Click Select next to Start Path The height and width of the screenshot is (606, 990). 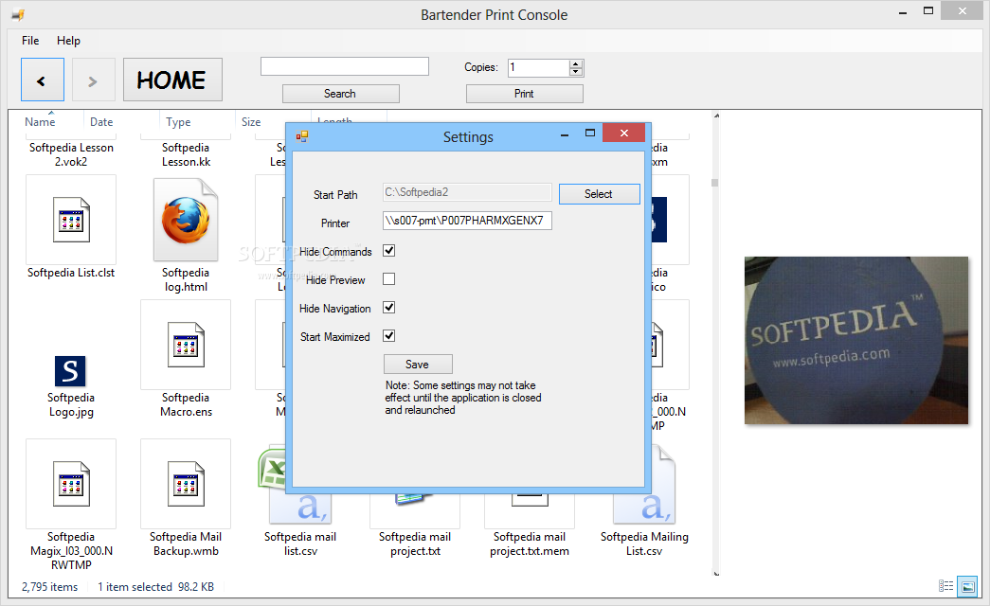pyautogui.click(x=599, y=194)
